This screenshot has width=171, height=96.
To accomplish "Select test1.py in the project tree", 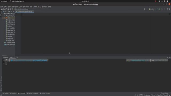I will (x=9, y=38).
